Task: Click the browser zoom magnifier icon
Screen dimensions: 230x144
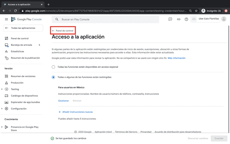Action: pos(190,11)
